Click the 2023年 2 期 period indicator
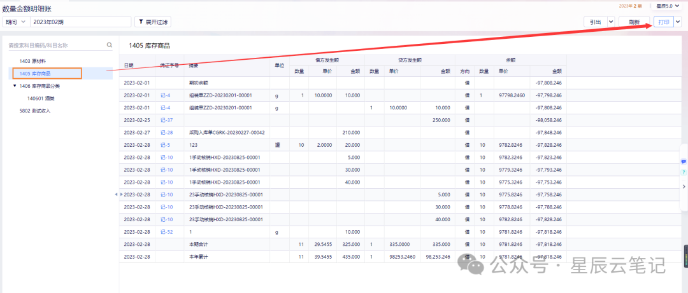This screenshot has width=688, height=293. tap(630, 6)
